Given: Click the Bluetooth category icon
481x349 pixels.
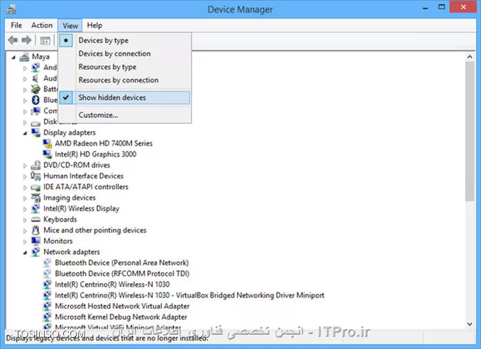Looking at the screenshot, I should point(35,100).
